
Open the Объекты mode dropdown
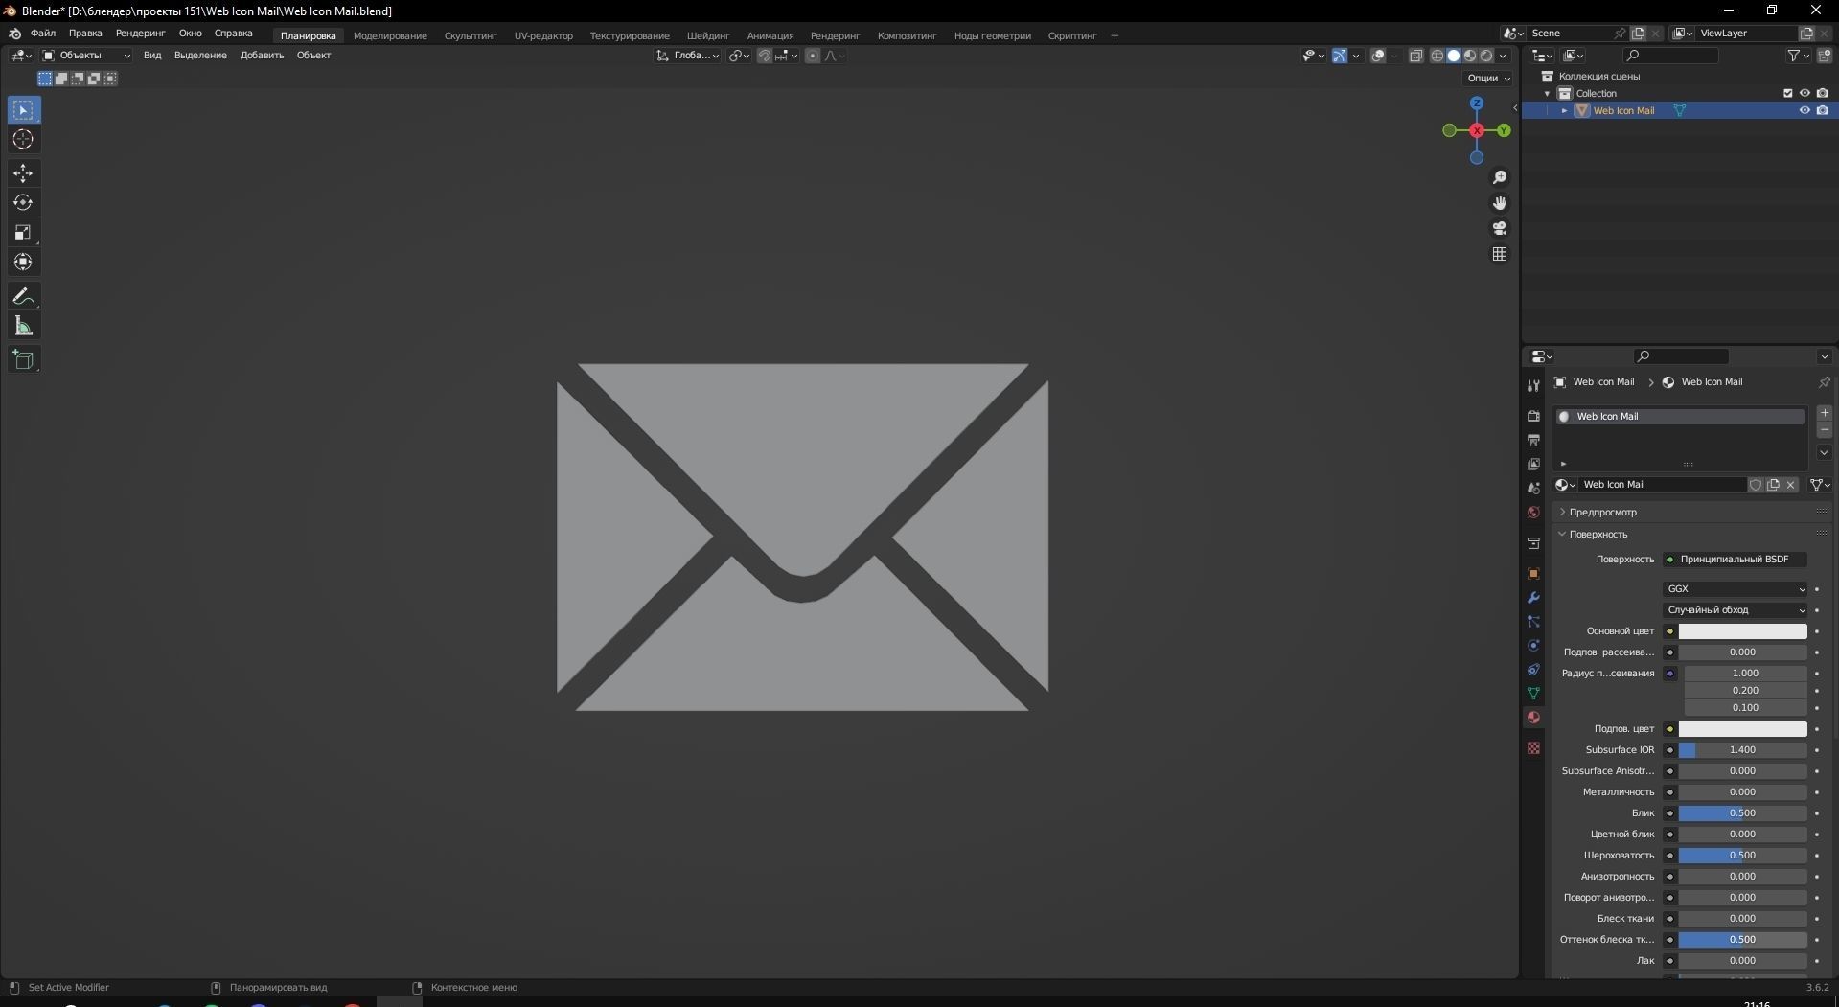pyautogui.click(x=86, y=56)
